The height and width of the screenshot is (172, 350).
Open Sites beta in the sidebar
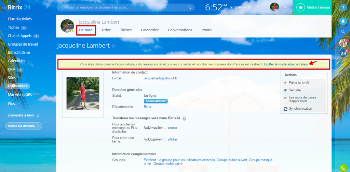[15, 77]
